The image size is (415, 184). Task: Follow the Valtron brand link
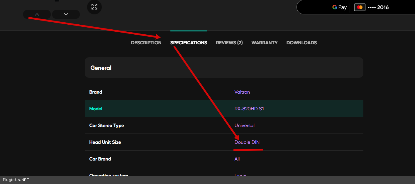242,92
